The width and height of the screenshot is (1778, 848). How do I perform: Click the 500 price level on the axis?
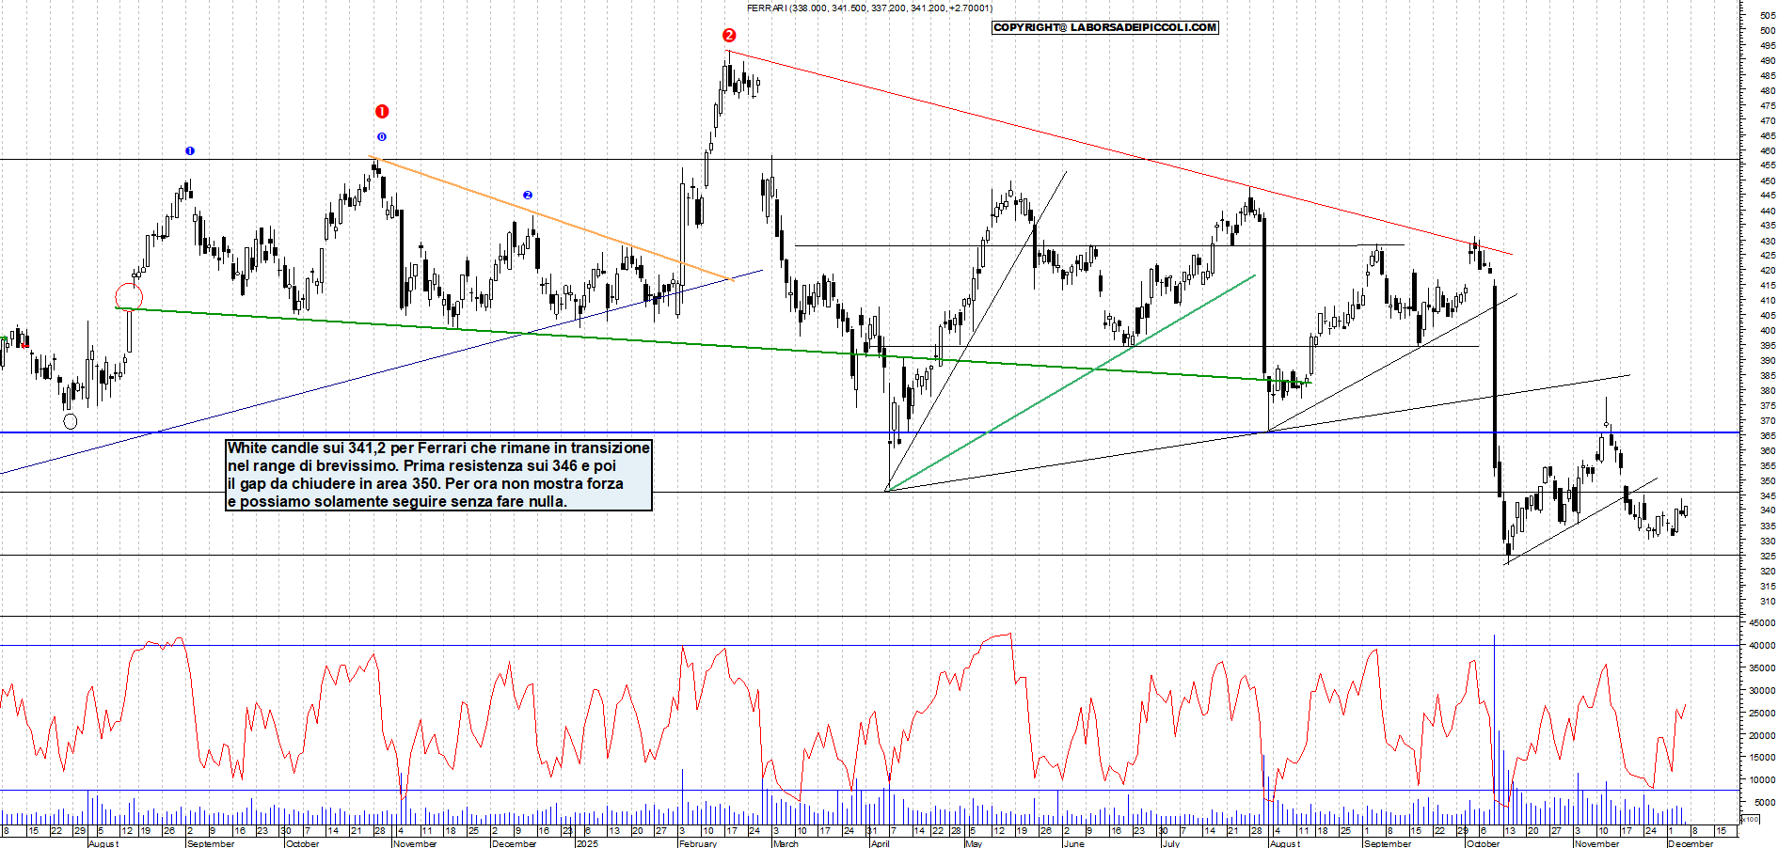click(x=1767, y=30)
